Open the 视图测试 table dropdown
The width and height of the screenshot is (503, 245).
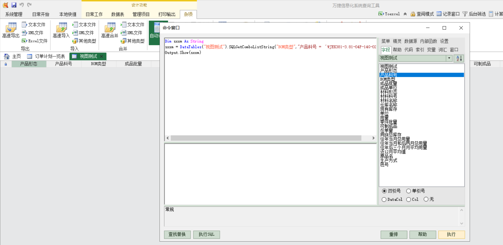click(449, 58)
